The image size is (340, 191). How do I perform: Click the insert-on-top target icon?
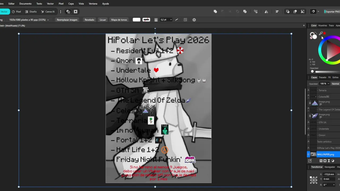click(295, 12)
